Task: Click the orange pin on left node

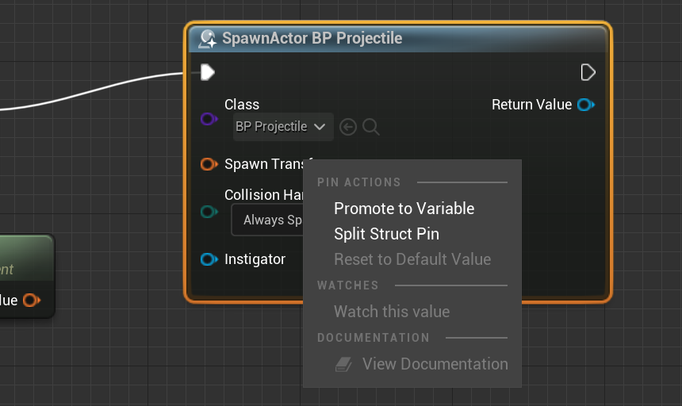Action: coord(31,301)
